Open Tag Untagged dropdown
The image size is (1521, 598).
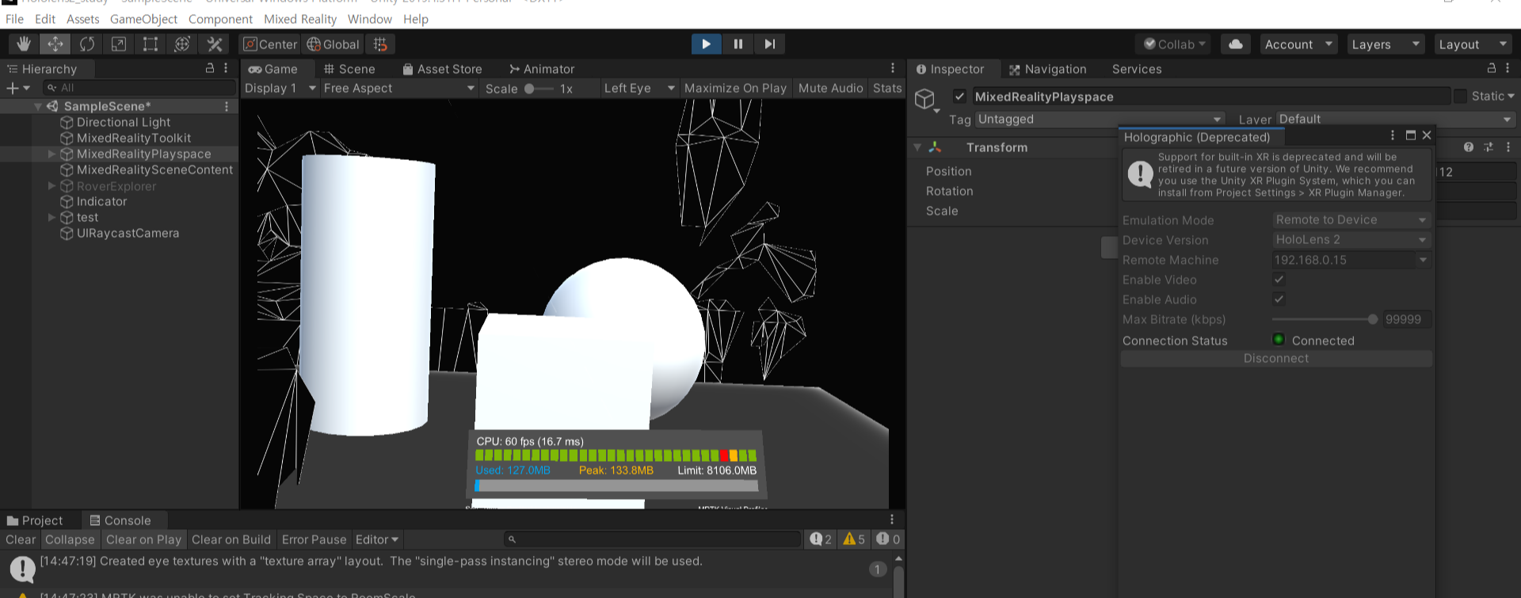[1100, 120]
